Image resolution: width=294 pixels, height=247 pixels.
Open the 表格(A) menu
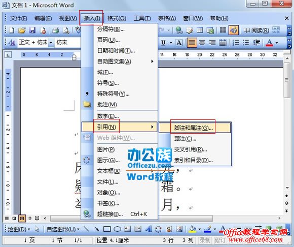coord(167,18)
